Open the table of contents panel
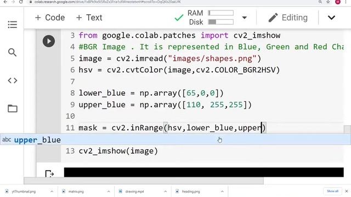351x197 pixels. click(12, 24)
